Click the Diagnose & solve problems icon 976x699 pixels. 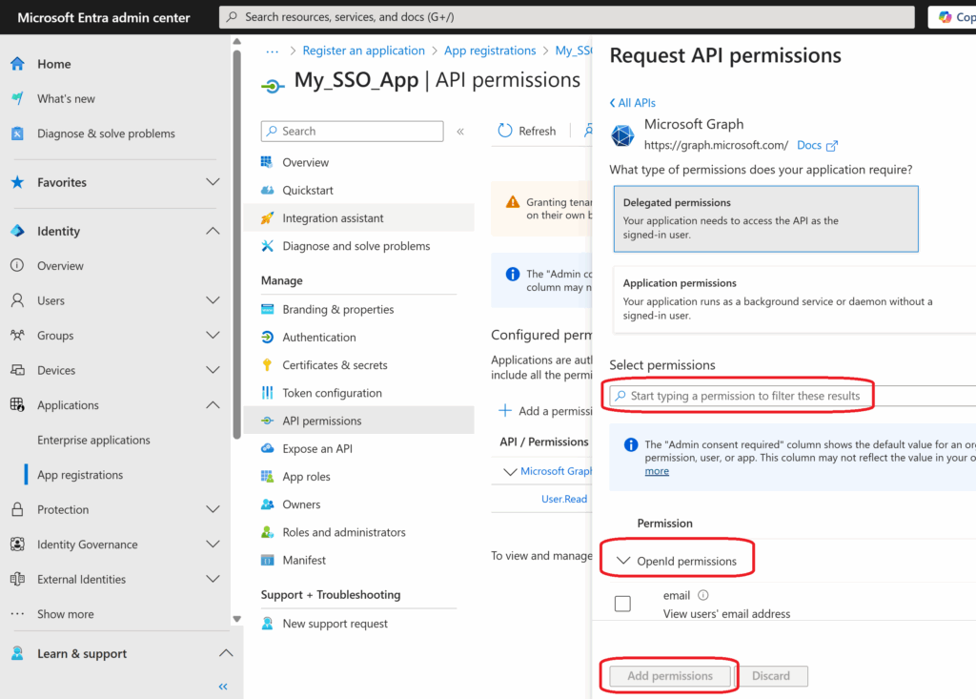tap(17, 134)
